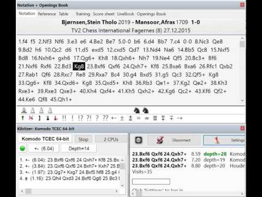
Task: Click the dark square icon left of Disconnect
Action: coord(139,140)
